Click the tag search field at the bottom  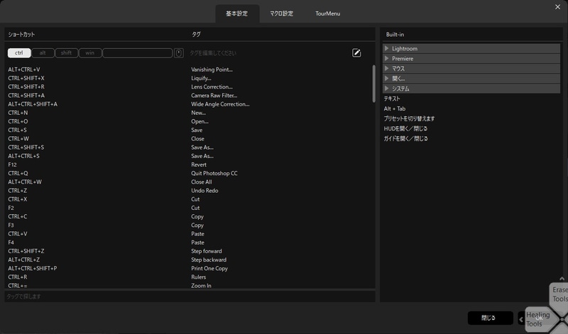(x=190, y=296)
